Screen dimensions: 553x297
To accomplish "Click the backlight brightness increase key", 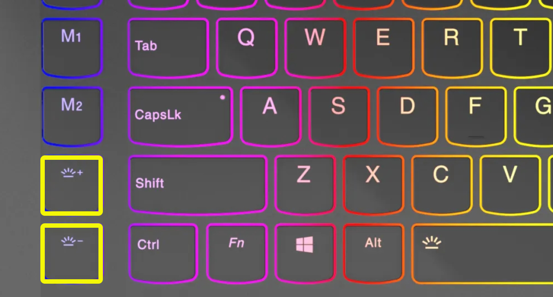I will point(72,186).
